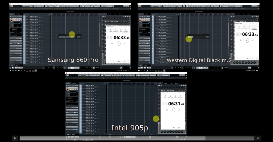The height and width of the screenshot is (142, 273).
Task: Pause the stopwatch in the Western Digital window
Action: 247,40
